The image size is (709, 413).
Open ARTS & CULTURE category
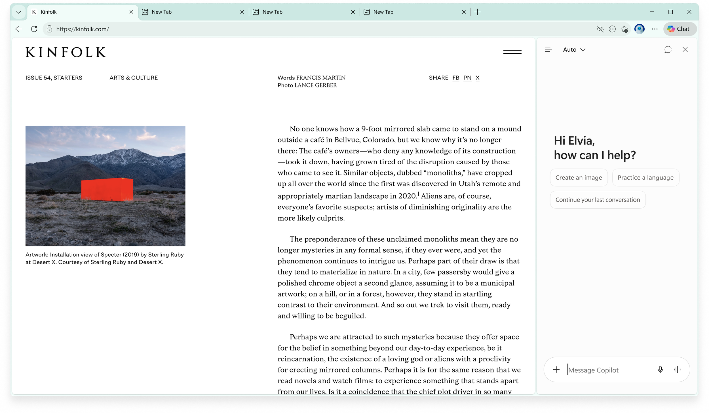tap(134, 77)
